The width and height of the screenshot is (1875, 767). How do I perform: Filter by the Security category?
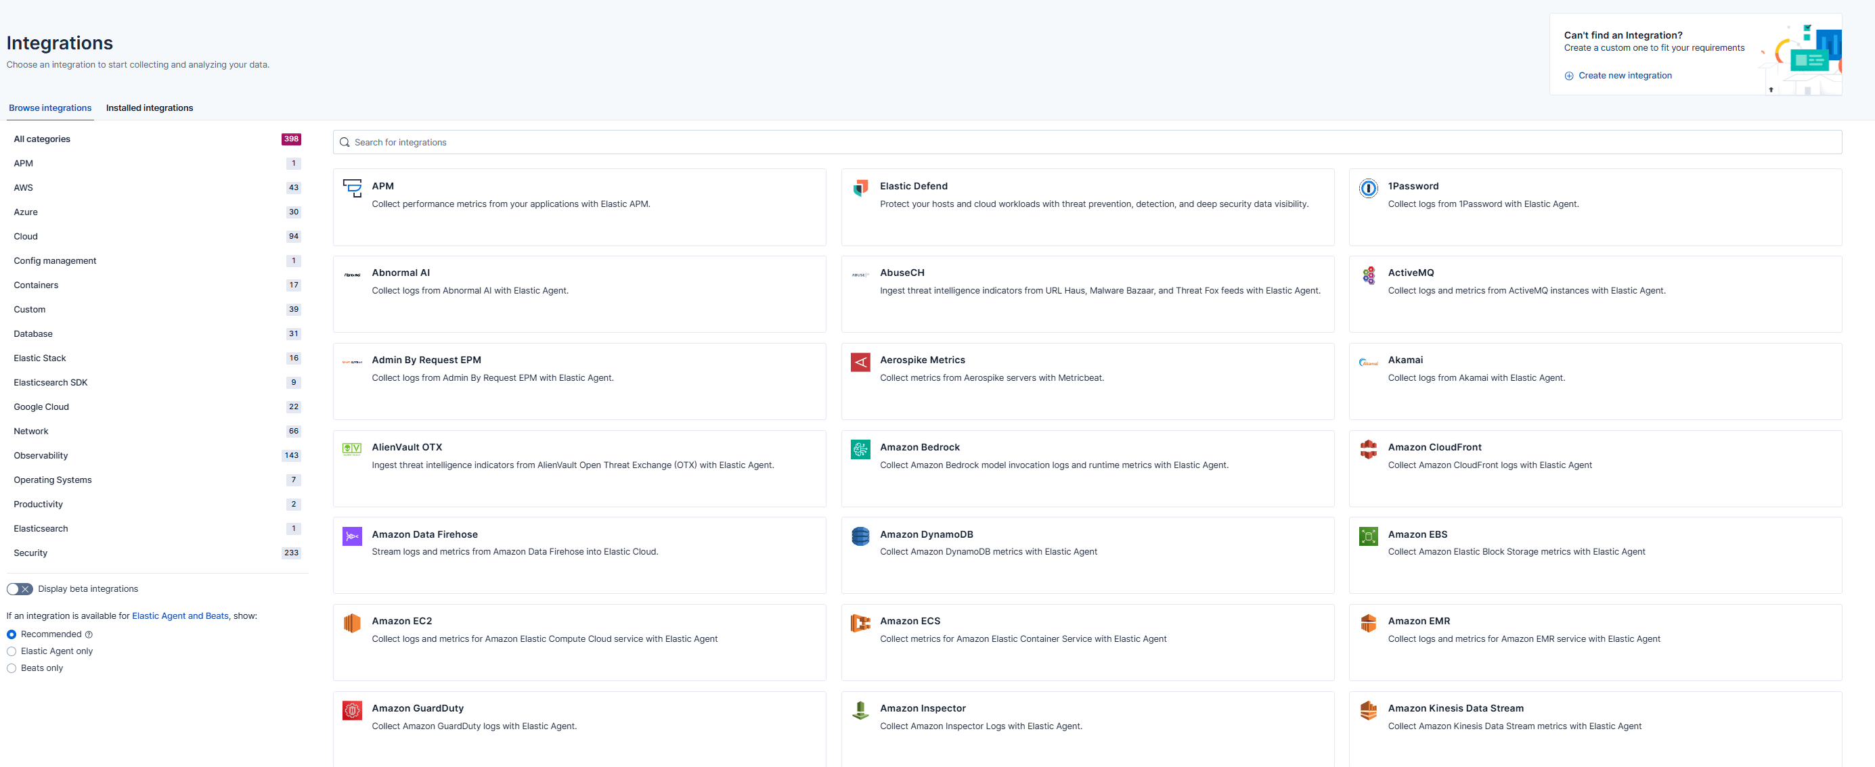[30, 553]
